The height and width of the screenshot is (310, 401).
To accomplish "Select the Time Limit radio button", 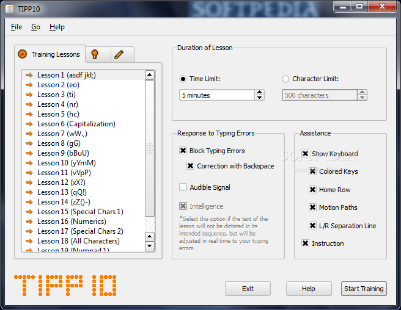I will point(183,79).
